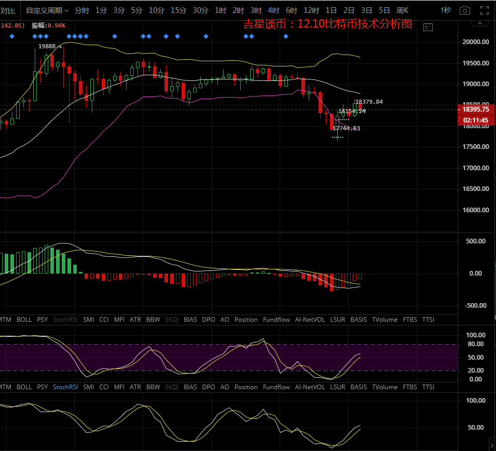Image resolution: width=496 pixels, height=451 pixels.
Task: Open the 自定义周期 custom period dropdown
Action: click(47, 10)
